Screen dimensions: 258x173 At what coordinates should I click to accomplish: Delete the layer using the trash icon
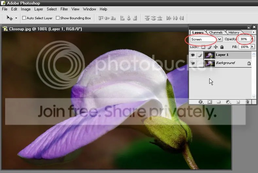click(247, 102)
